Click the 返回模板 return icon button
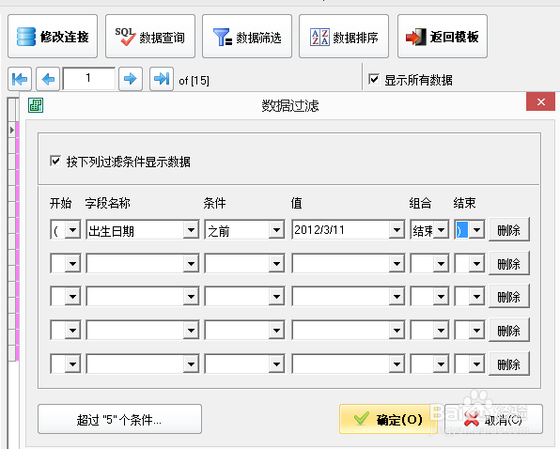 coord(443,37)
